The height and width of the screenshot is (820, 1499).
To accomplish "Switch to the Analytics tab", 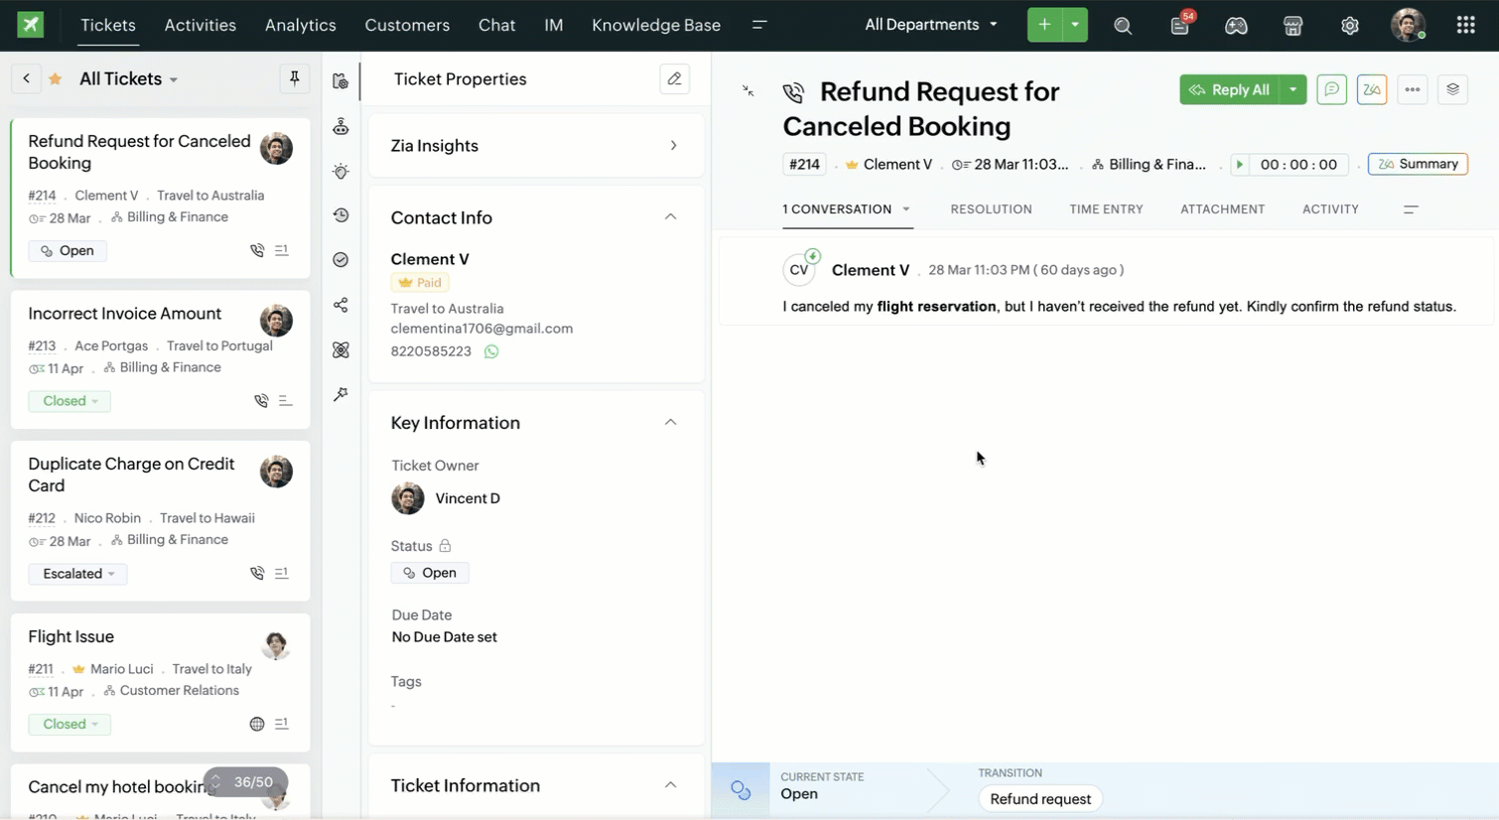I will (301, 25).
